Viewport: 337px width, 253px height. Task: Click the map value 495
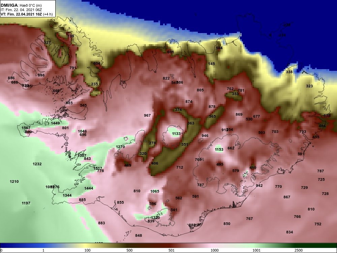(220, 164)
